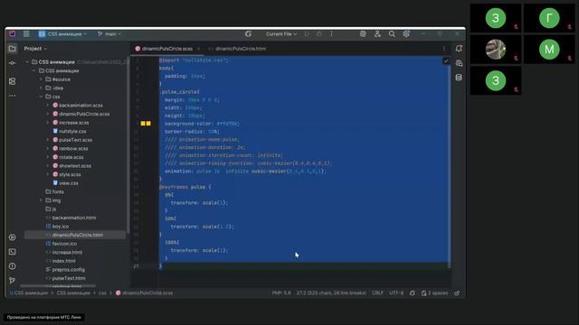Screen dimensions: 579x325
Task: Click UTF-8 encoding widget
Action: [396, 293]
